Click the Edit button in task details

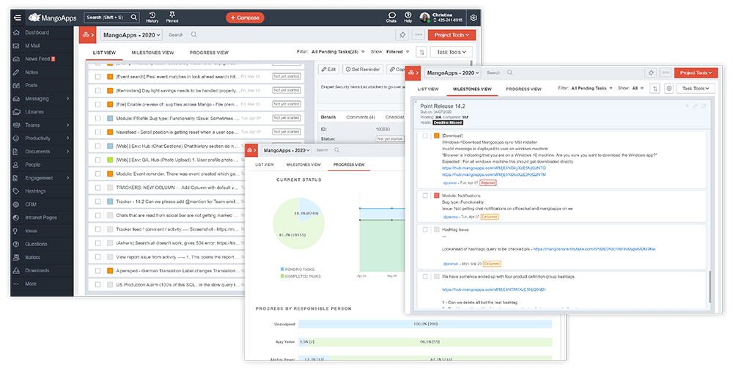328,69
